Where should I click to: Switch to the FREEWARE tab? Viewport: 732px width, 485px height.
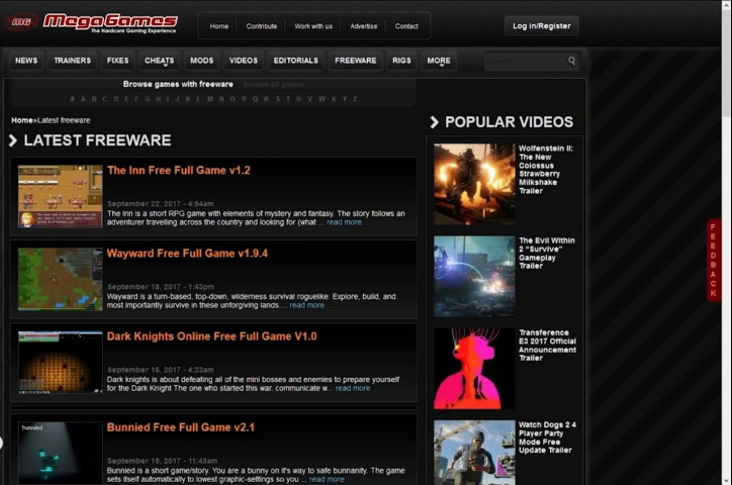355,60
